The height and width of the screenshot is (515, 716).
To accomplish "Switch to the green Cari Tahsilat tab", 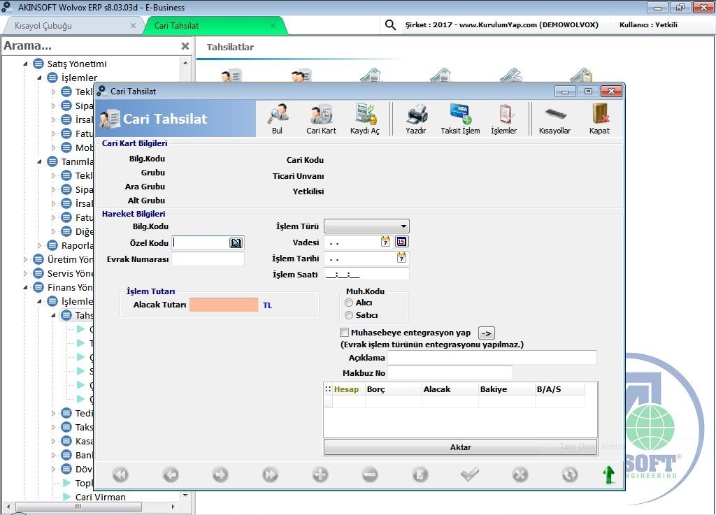I will (176, 26).
